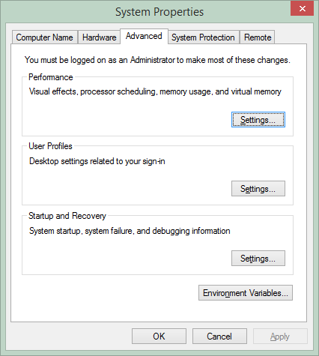
Task: Click the Startup and Recovery group label
Action: point(67,216)
